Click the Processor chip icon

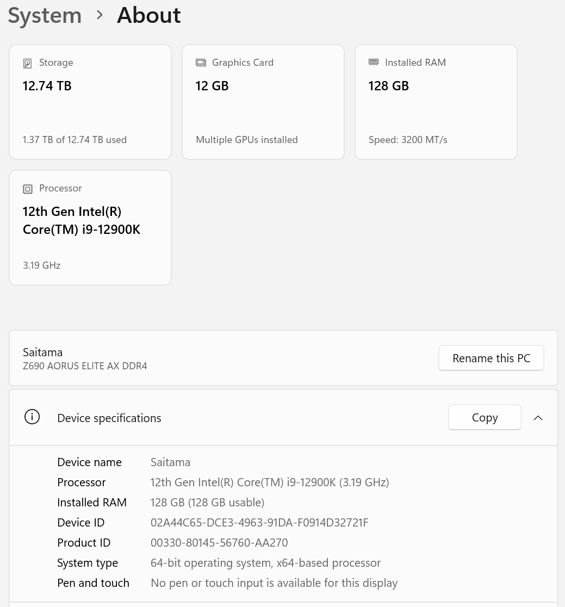click(28, 189)
